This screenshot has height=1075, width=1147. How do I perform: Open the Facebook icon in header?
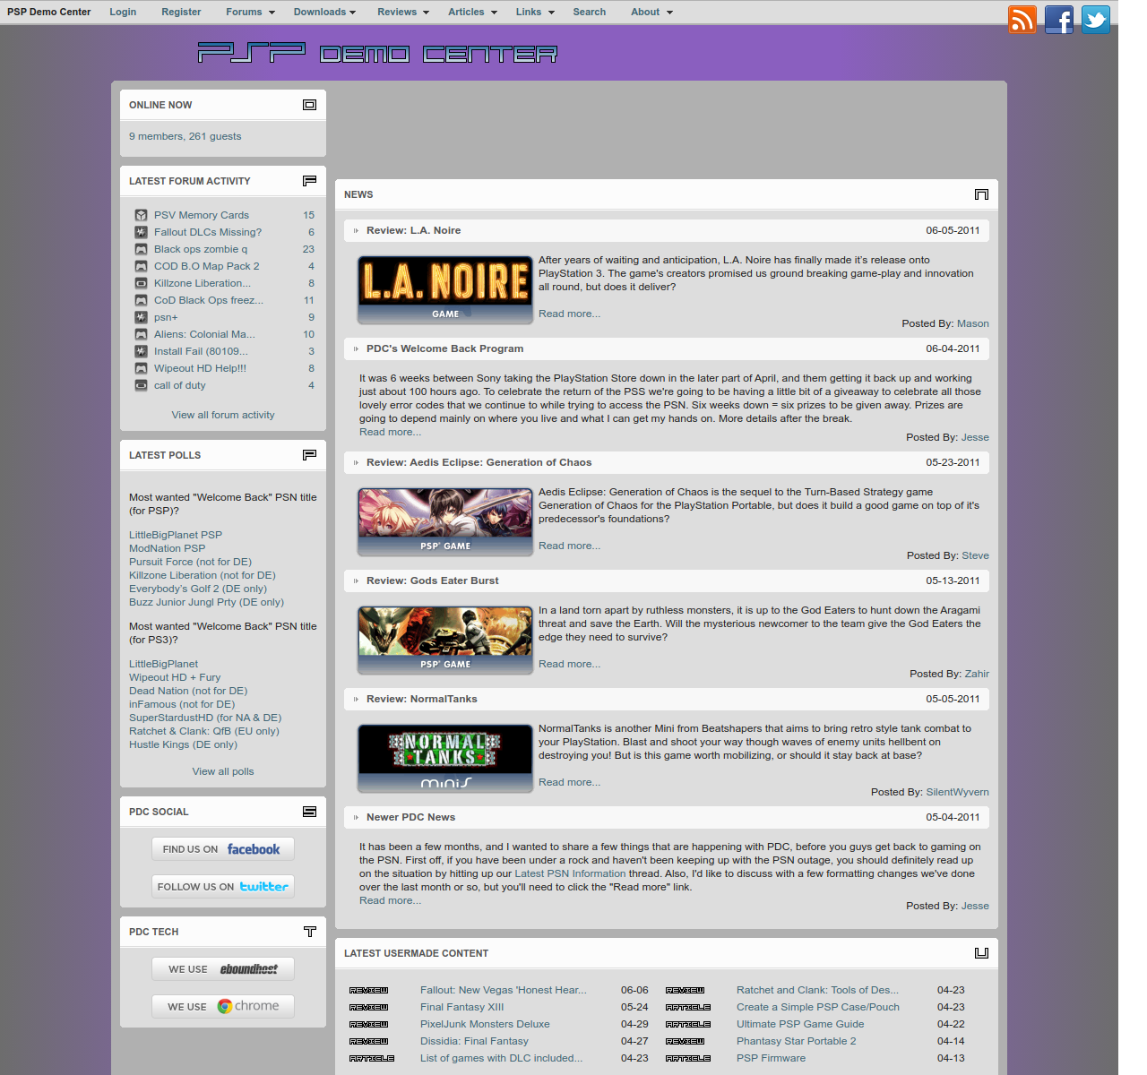coord(1059,19)
